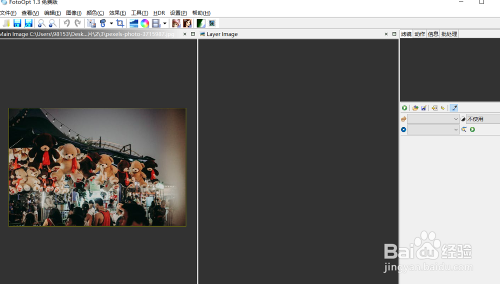Open the HDR menu
This screenshot has width=500, height=284.
click(159, 13)
